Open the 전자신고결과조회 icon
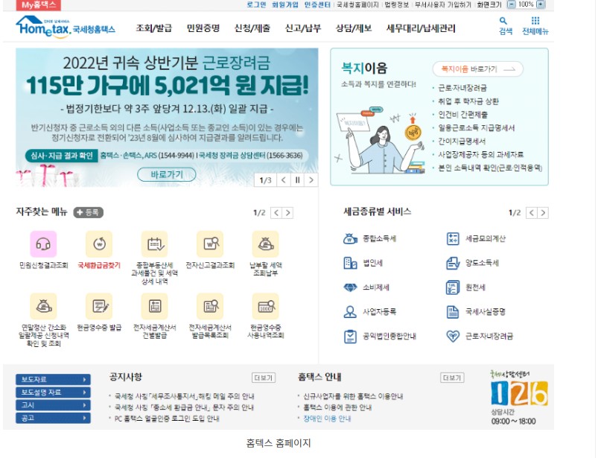 210,244
